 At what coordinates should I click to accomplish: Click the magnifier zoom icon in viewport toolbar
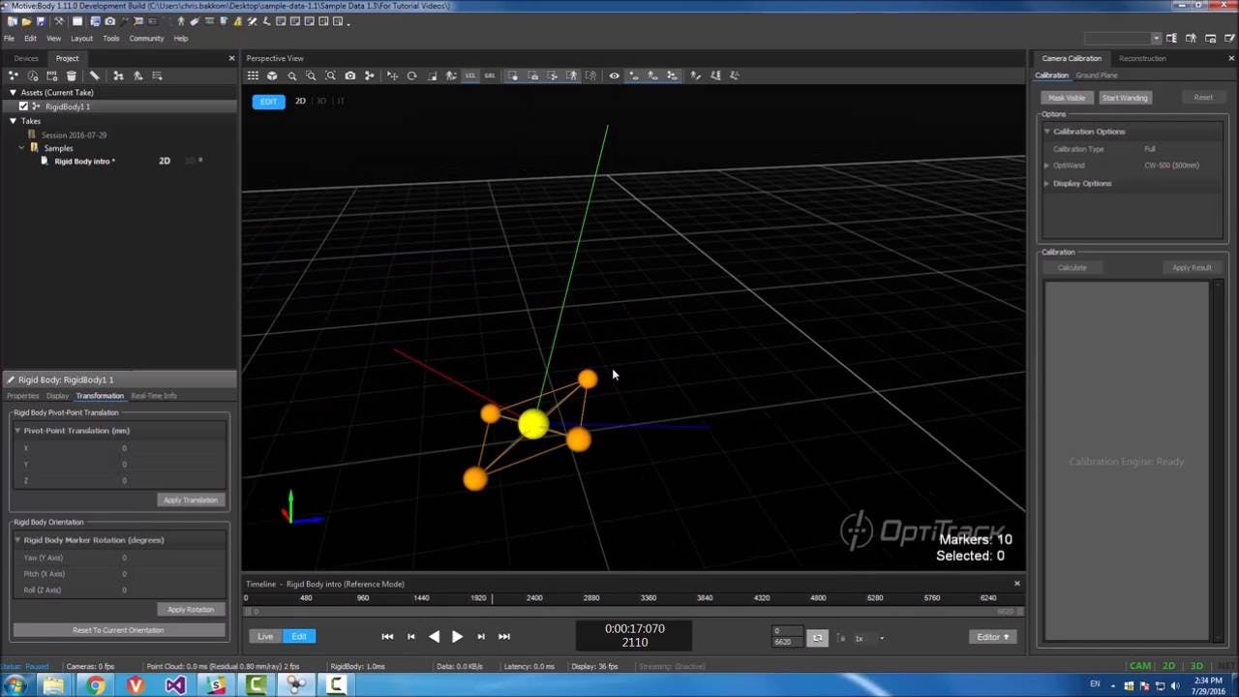(291, 76)
